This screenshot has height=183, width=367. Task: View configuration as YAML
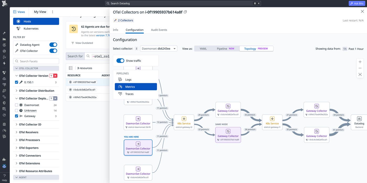(203, 49)
